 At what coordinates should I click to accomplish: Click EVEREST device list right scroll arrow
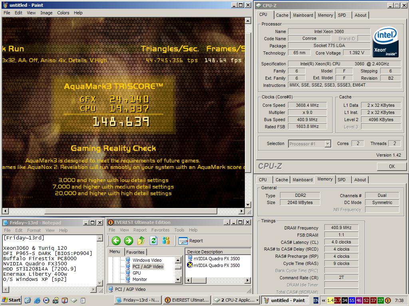[x=248, y=280]
